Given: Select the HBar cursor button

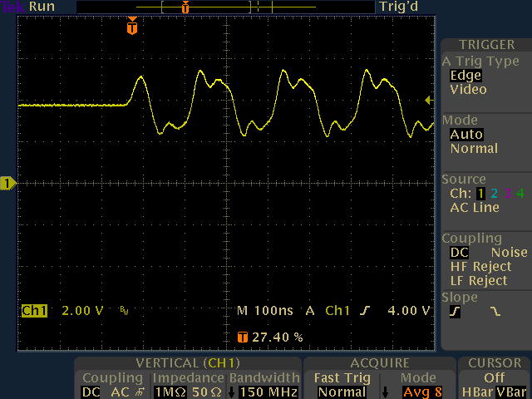Looking at the screenshot, I should (477, 392).
